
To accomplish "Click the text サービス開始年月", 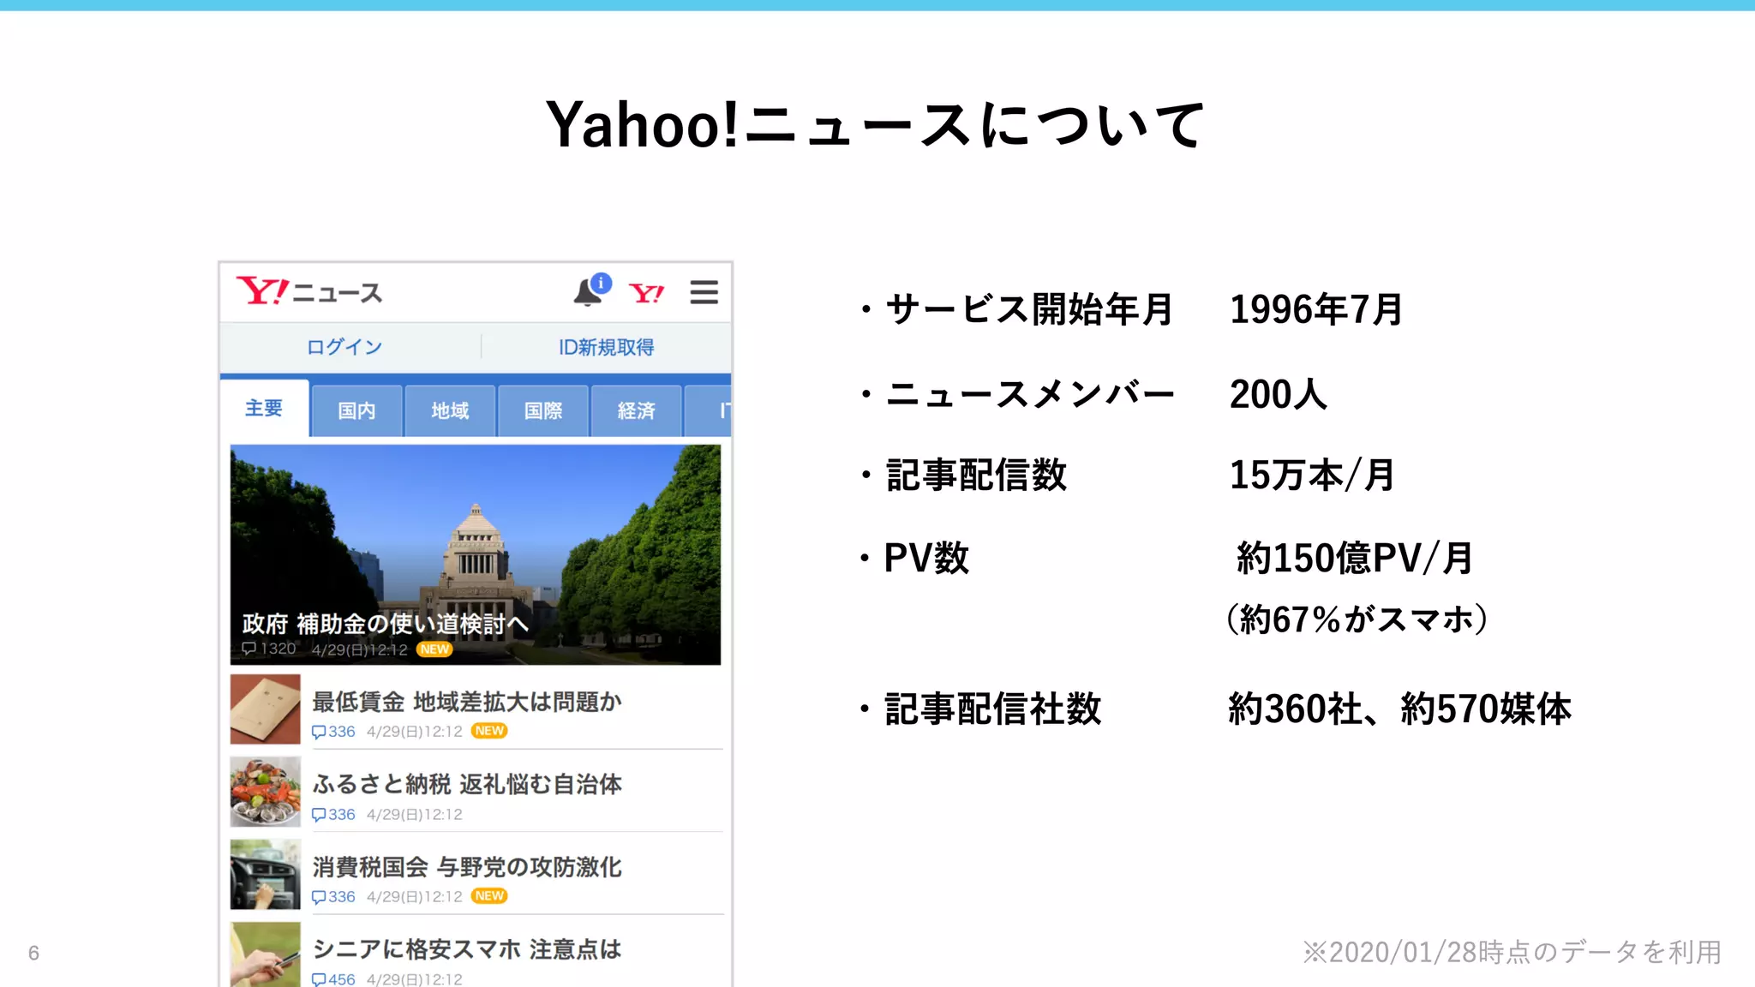I will [1028, 309].
